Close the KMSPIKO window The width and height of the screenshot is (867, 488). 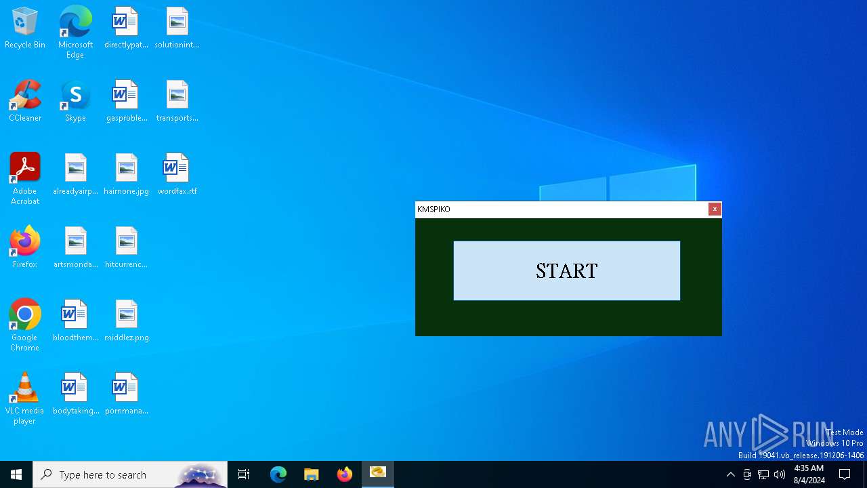715,209
